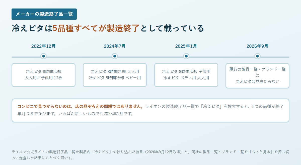
Task: Click the text 冷えピタ 8時間冷却 大人用
Action: coord(115,71)
